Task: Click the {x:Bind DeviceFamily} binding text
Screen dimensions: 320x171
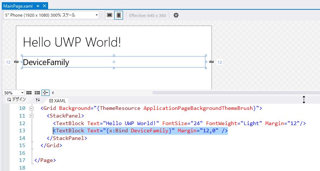Action: [x=139, y=131]
